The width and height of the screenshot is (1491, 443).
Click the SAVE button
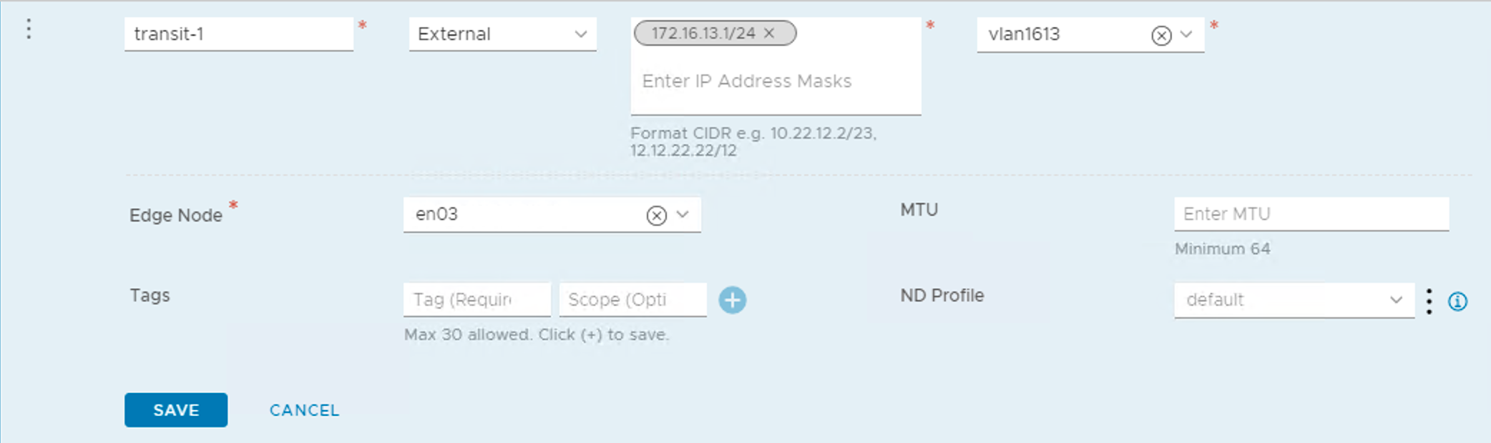pos(176,410)
